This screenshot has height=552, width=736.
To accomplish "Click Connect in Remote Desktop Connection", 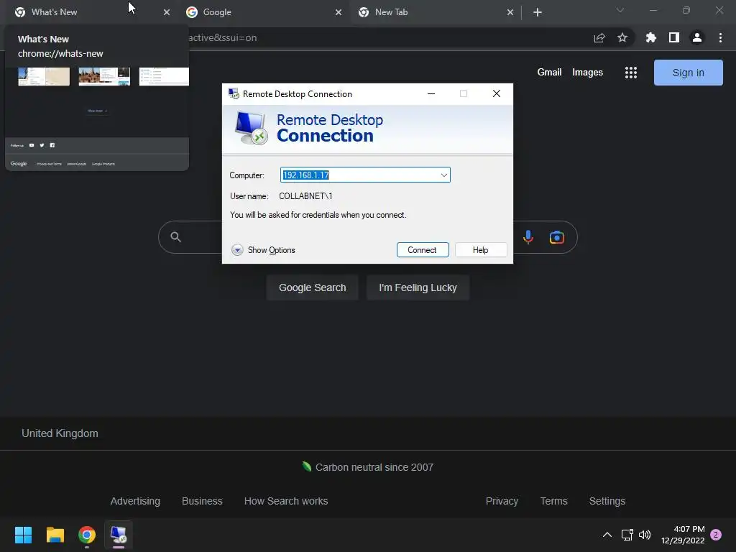I will (x=423, y=250).
